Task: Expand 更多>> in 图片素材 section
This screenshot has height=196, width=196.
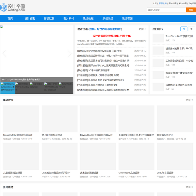Action: coord(189,187)
